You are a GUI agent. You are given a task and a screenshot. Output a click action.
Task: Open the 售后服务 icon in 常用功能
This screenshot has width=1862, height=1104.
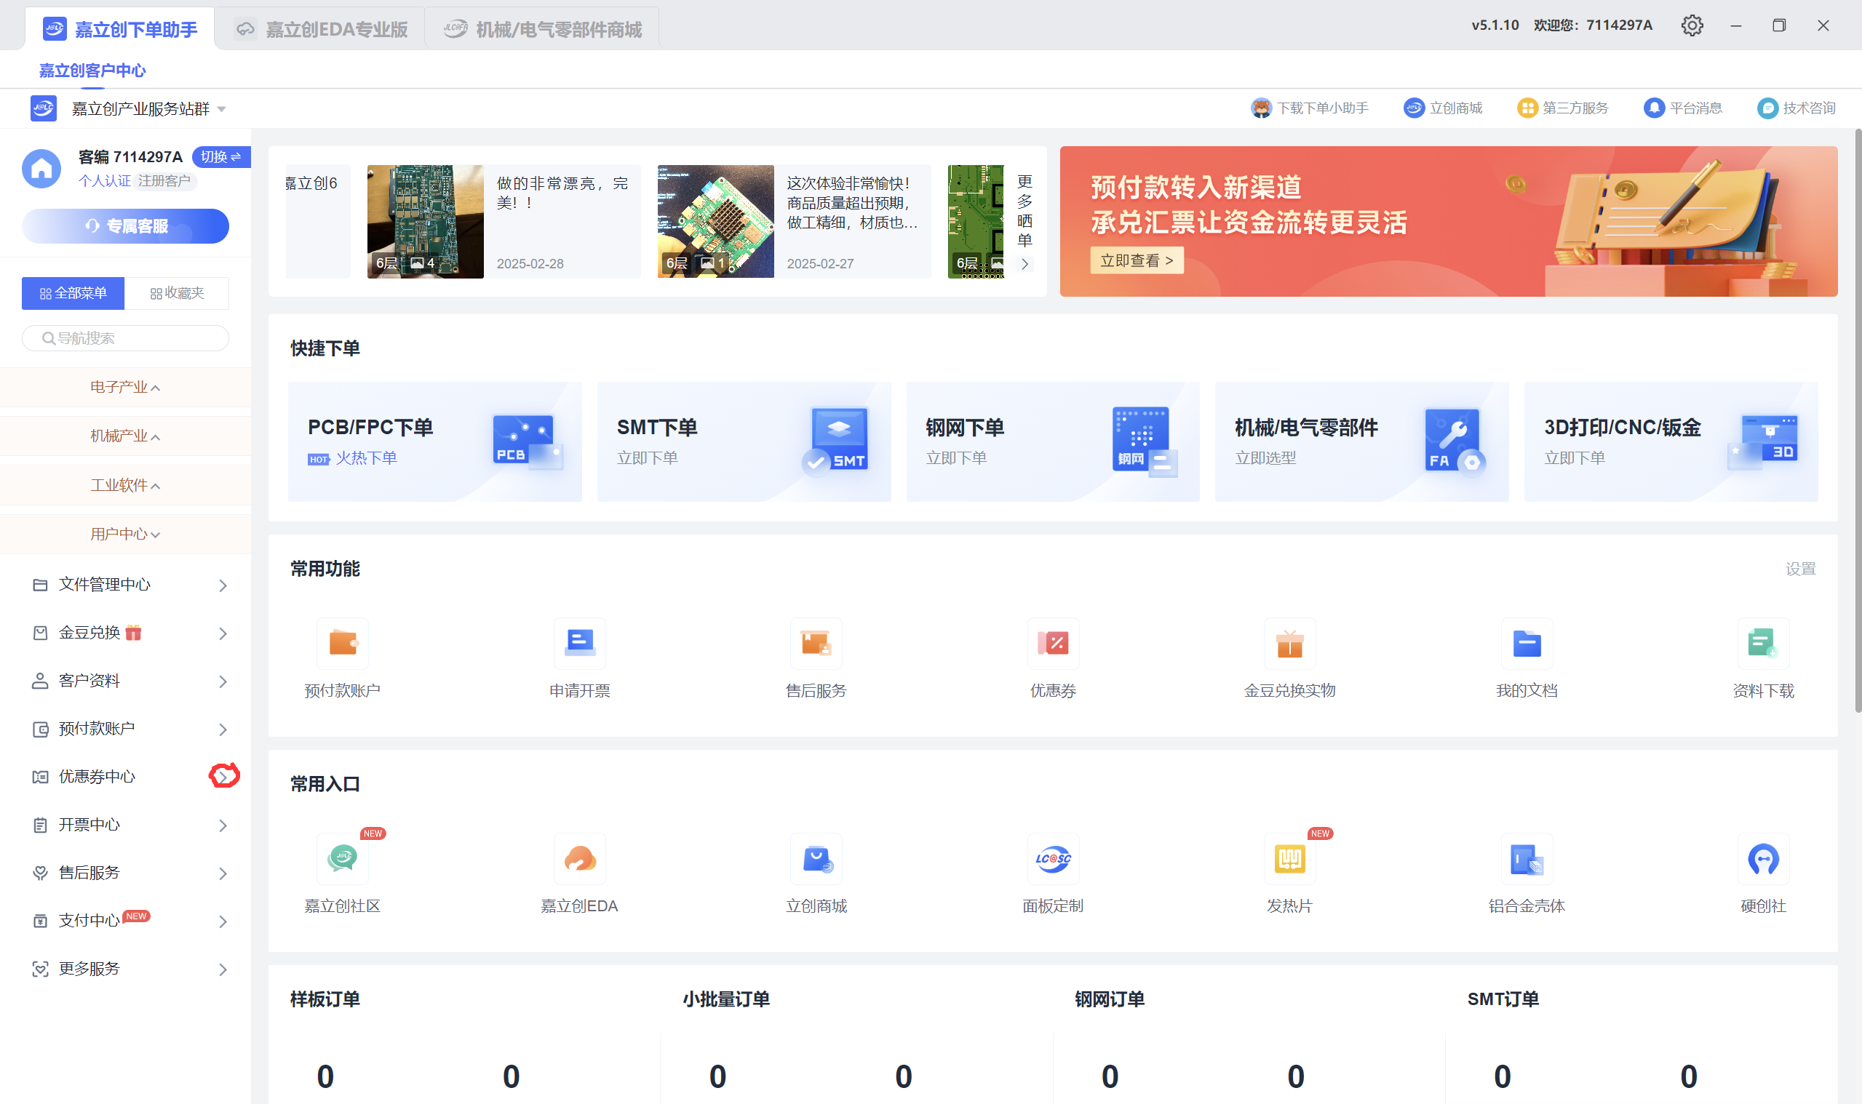[816, 643]
